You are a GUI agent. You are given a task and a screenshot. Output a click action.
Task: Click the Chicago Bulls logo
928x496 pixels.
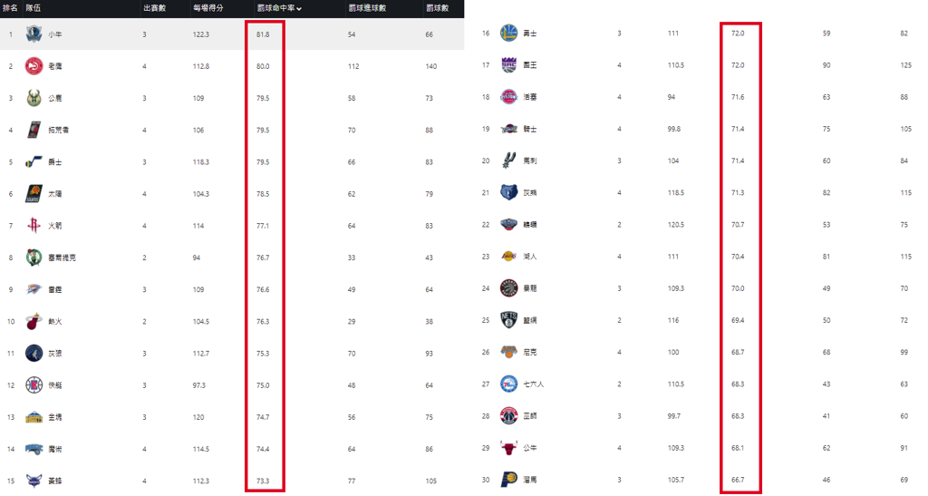point(508,448)
